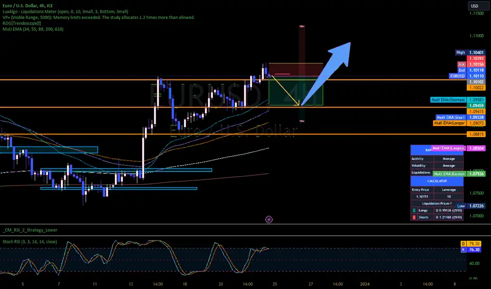Viewport: 491px width, 289px height.
Task: Click the _CM_RSI_2_Strategy_Lower pane label
Action: 30,230
